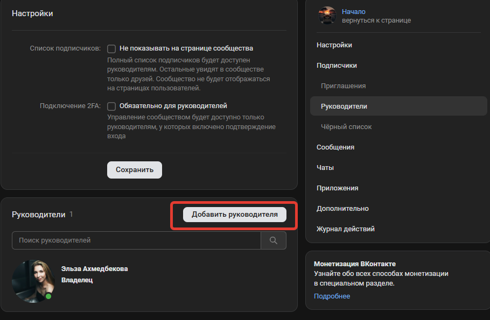Click the magnifier search icon

pos(274,240)
